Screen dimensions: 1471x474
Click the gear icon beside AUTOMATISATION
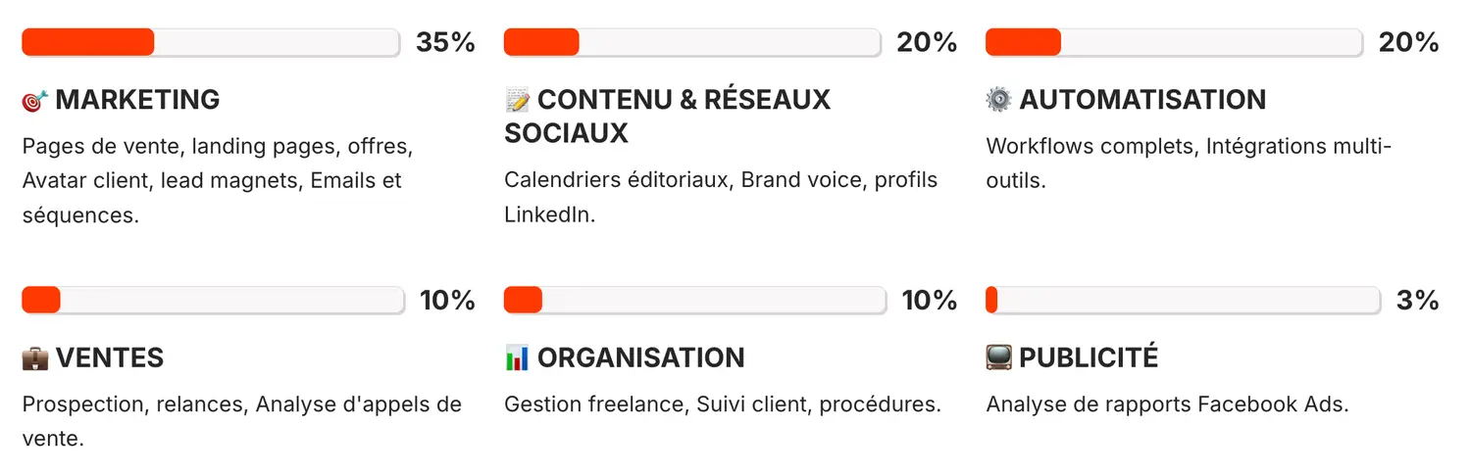[x=998, y=100]
